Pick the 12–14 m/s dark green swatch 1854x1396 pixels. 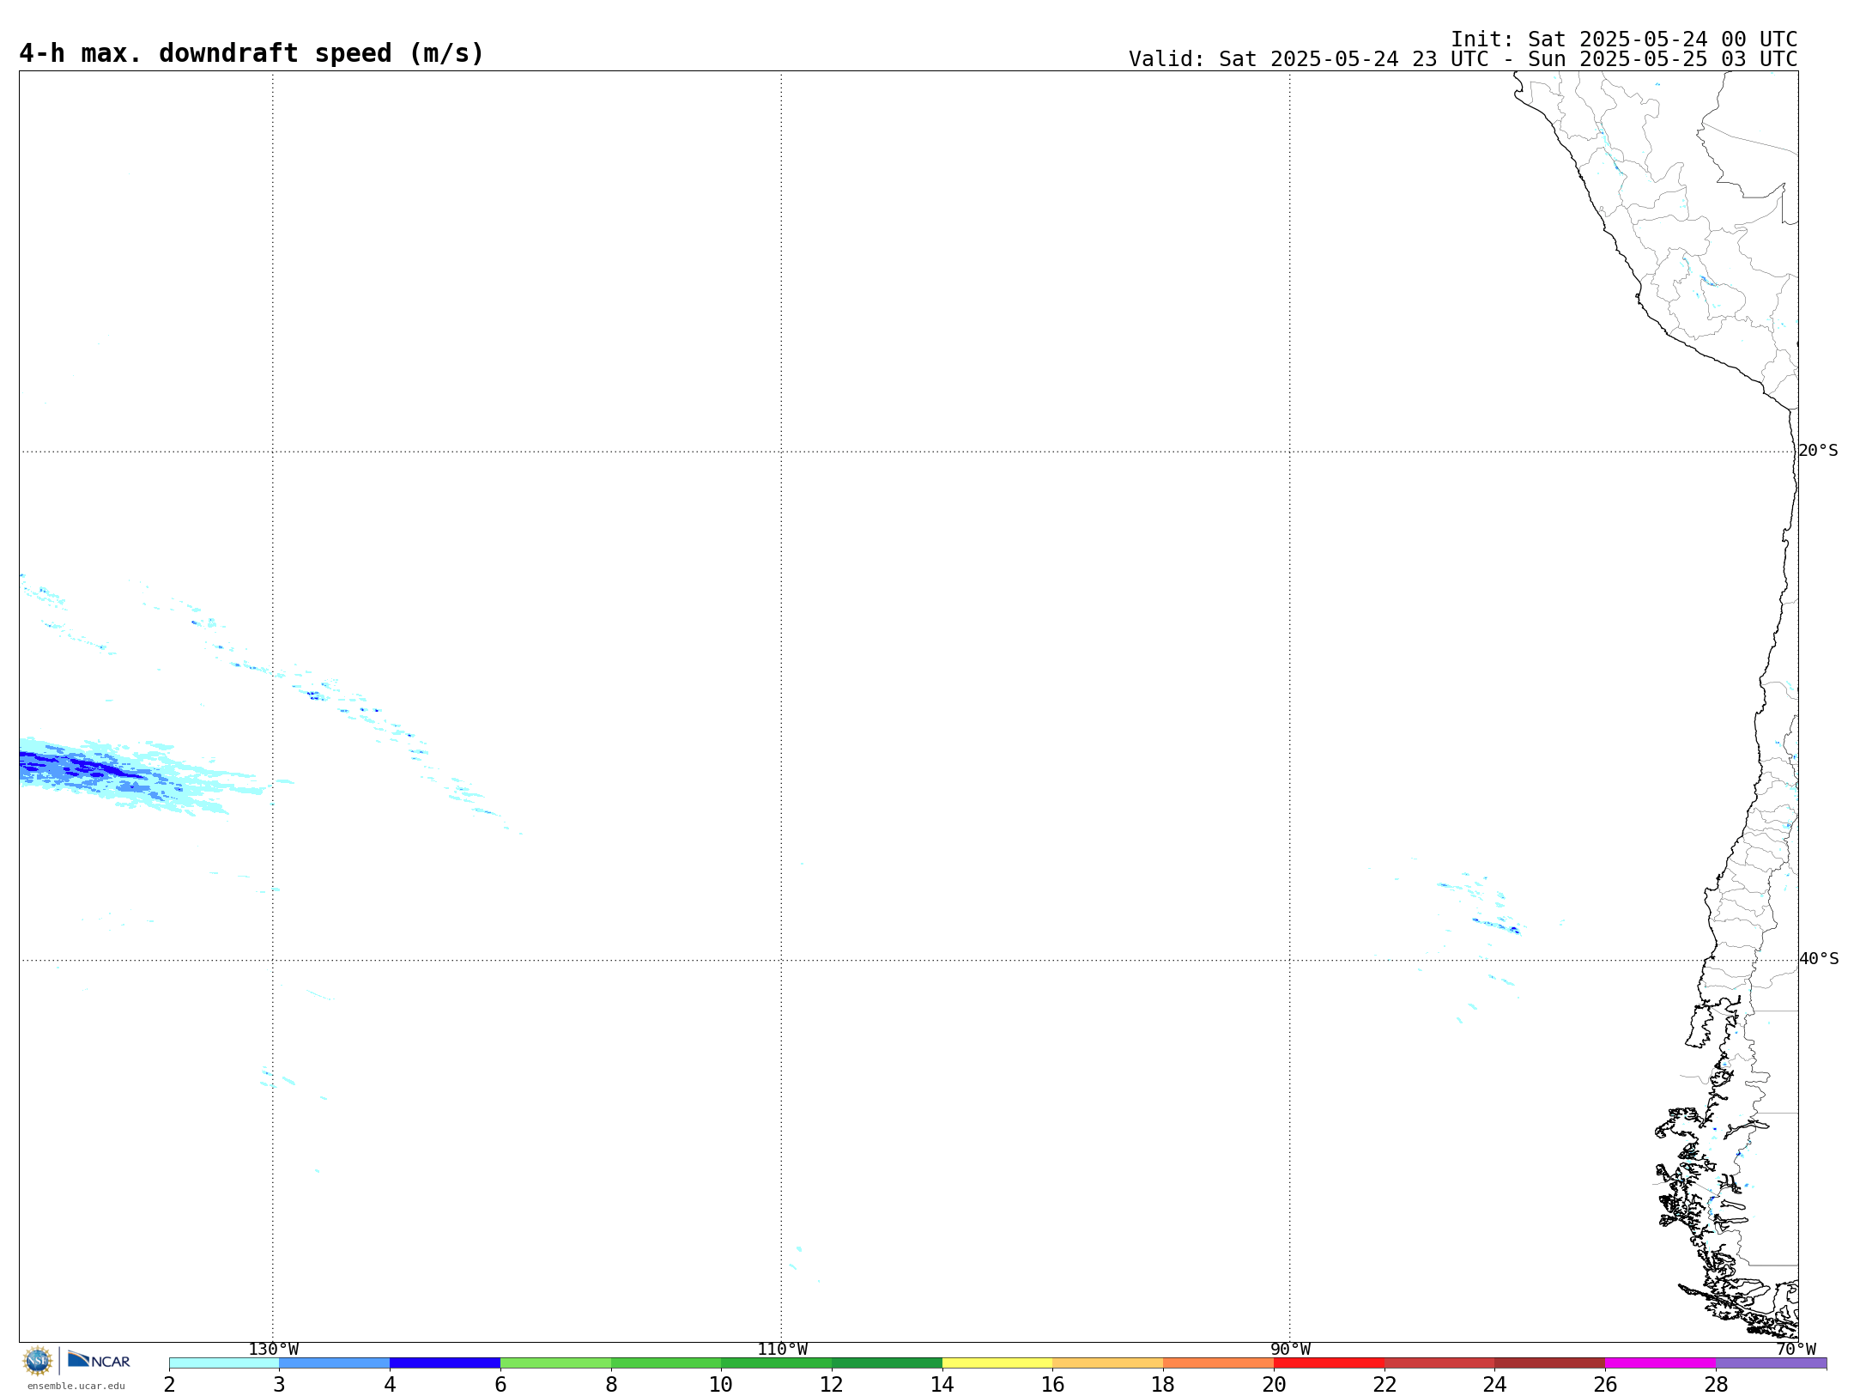(887, 1363)
